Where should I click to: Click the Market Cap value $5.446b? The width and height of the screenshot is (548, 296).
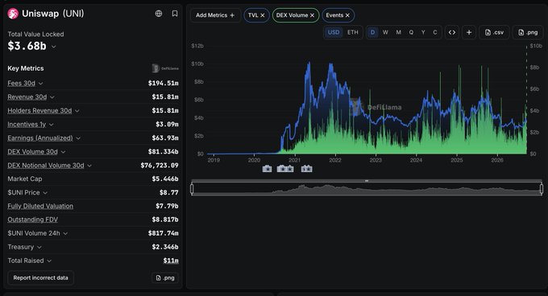tap(165, 179)
